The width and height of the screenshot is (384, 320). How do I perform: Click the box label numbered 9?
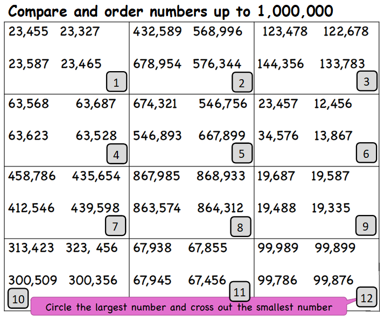click(366, 225)
